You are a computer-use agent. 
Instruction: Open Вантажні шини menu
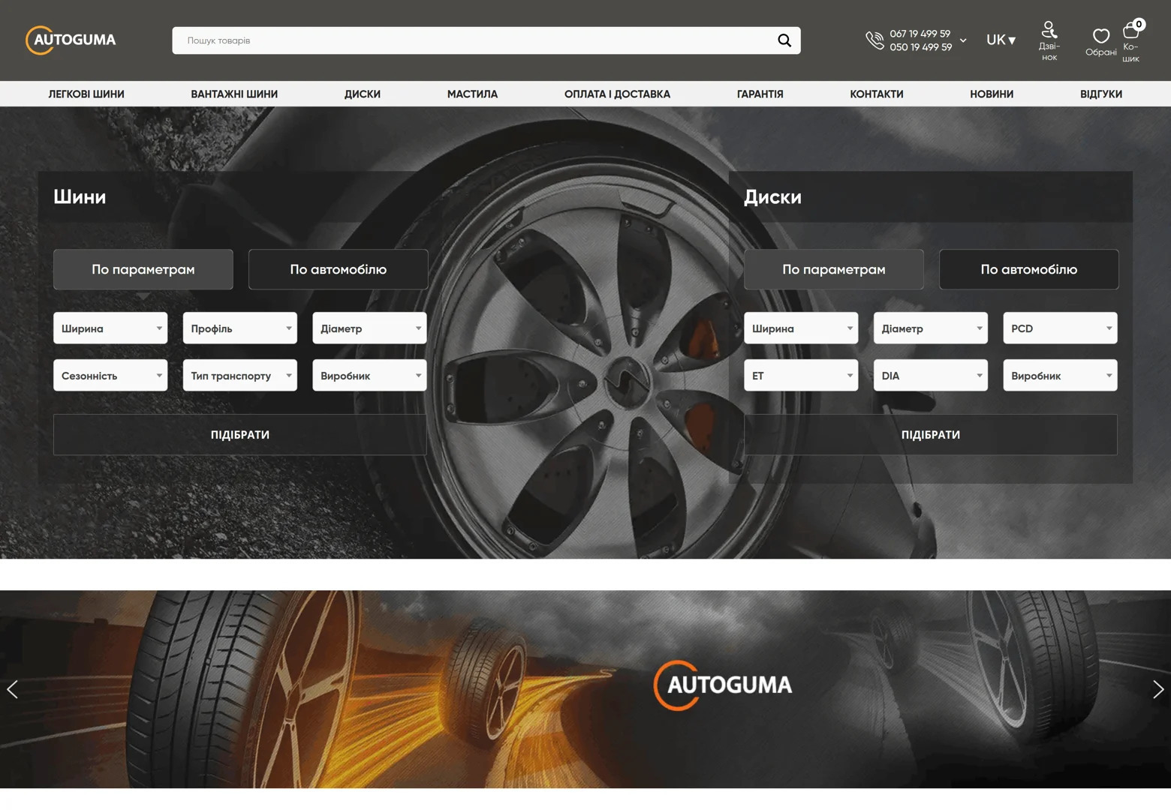(x=234, y=94)
